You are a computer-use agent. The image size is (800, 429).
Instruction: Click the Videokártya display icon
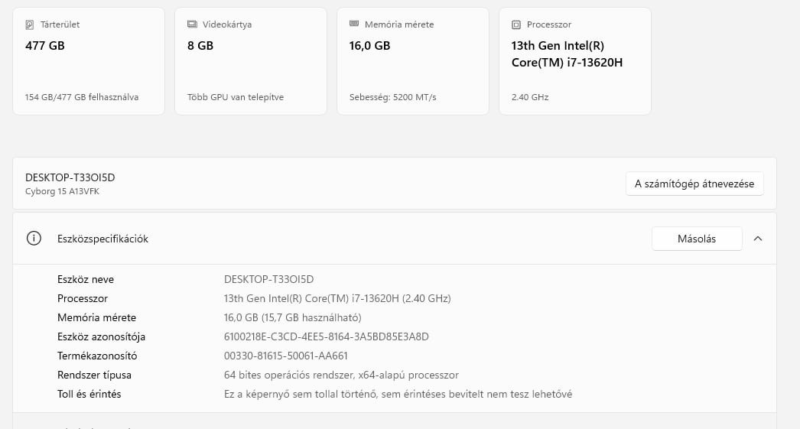(x=192, y=24)
